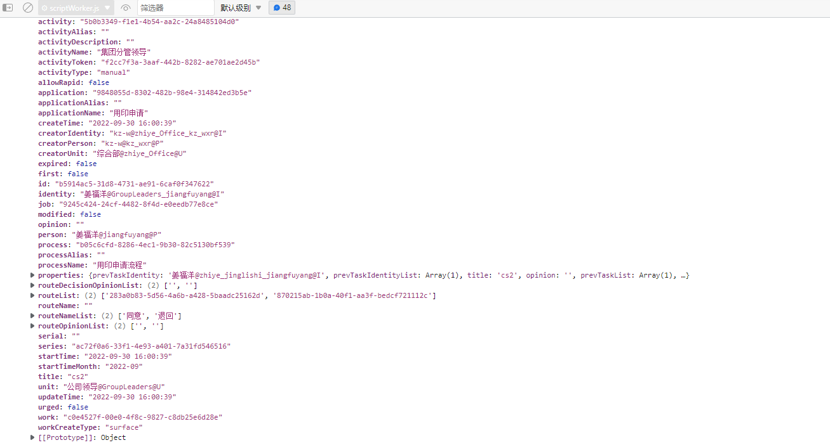
Task: Click the activityType "manual" value
Action: [113, 72]
